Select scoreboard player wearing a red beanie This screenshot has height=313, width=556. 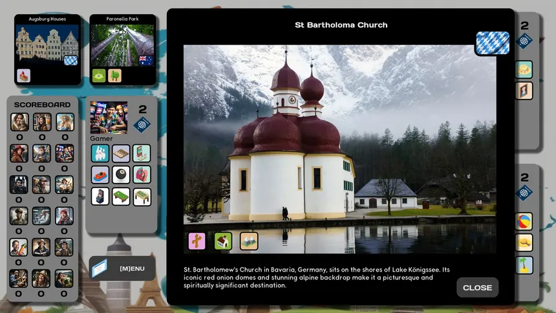tap(64, 216)
